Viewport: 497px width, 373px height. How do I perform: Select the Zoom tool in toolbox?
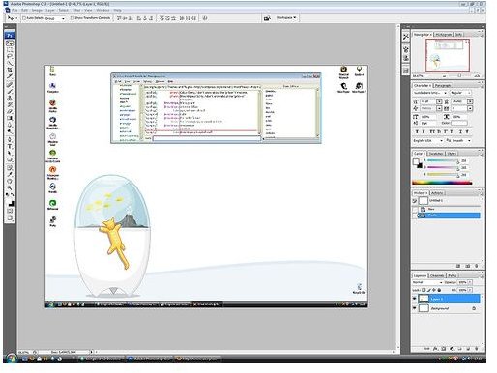pyautogui.click(x=10, y=187)
